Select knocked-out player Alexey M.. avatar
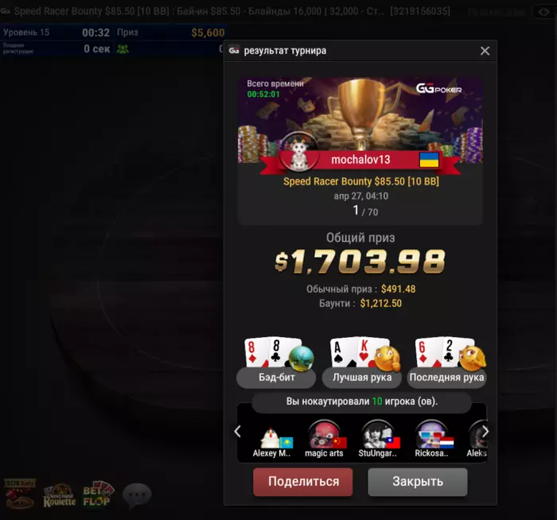Viewport: 557px width, 520px height. [x=272, y=440]
